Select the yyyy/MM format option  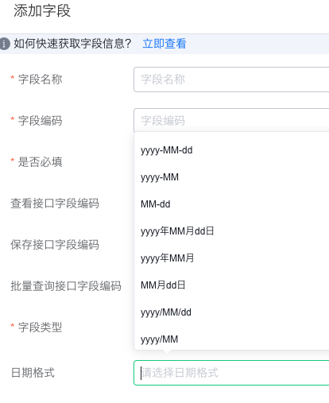coord(231,339)
